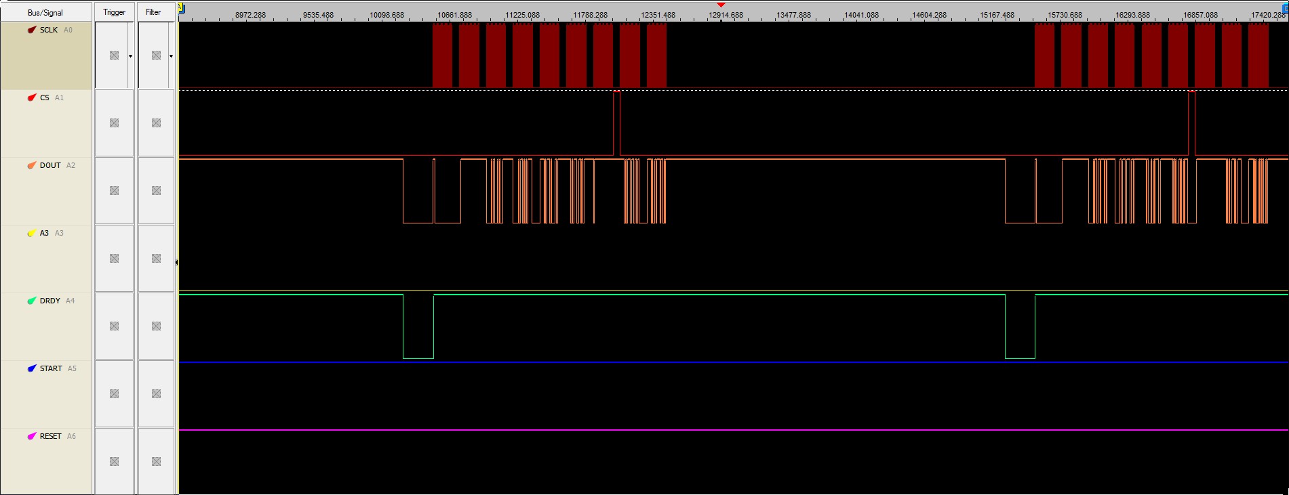The width and height of the screenshot is (1289, 495).
Task: Click the SCLK signal color icon
Action: click(x=32, y=30)
